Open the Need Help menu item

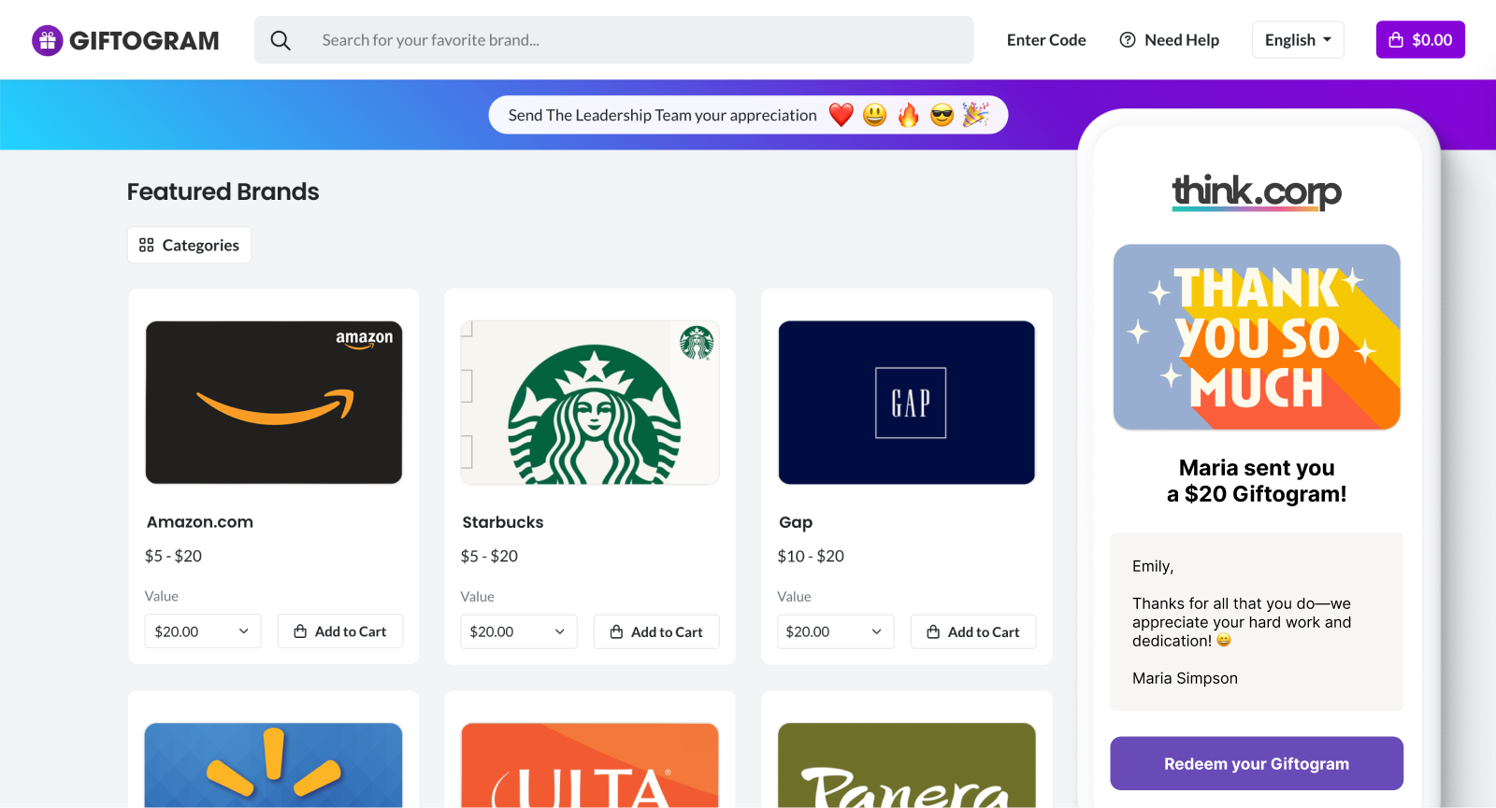(1170, 40)
